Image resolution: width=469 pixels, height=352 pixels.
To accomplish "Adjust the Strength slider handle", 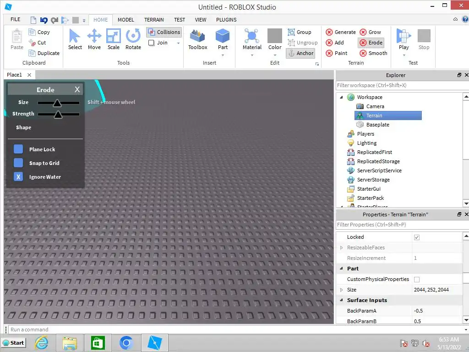I will point(58,114).
